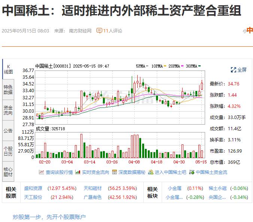The height and width of the screenshot is (222, 253).
Task: Open related stock 广晟有色
Action: pos(92,197)
